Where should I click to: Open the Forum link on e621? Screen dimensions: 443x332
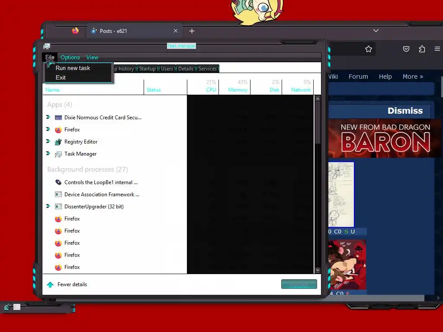click(358, 77)
